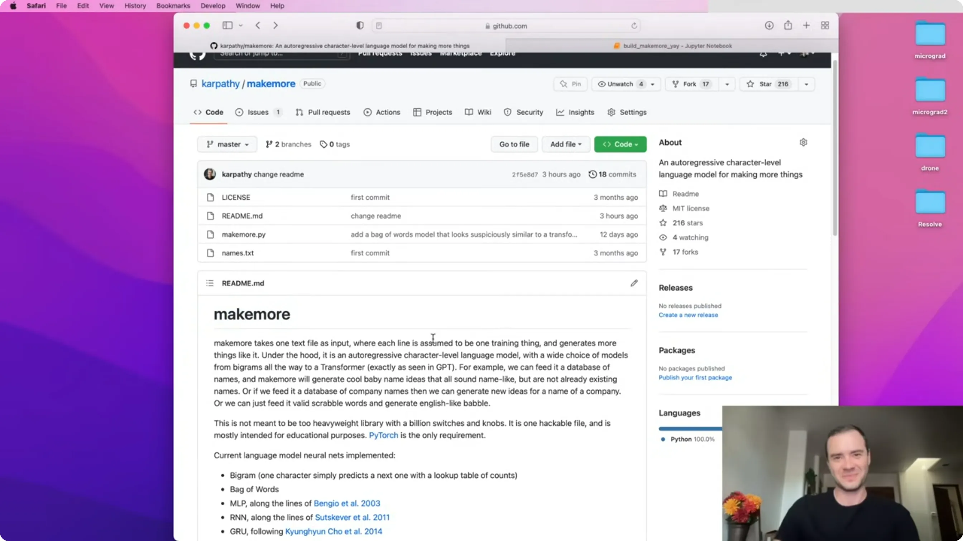Open the makemore.py file
The width and height of the screenshot is (963, 541).
pyautogui.click(x=244, y=234)
